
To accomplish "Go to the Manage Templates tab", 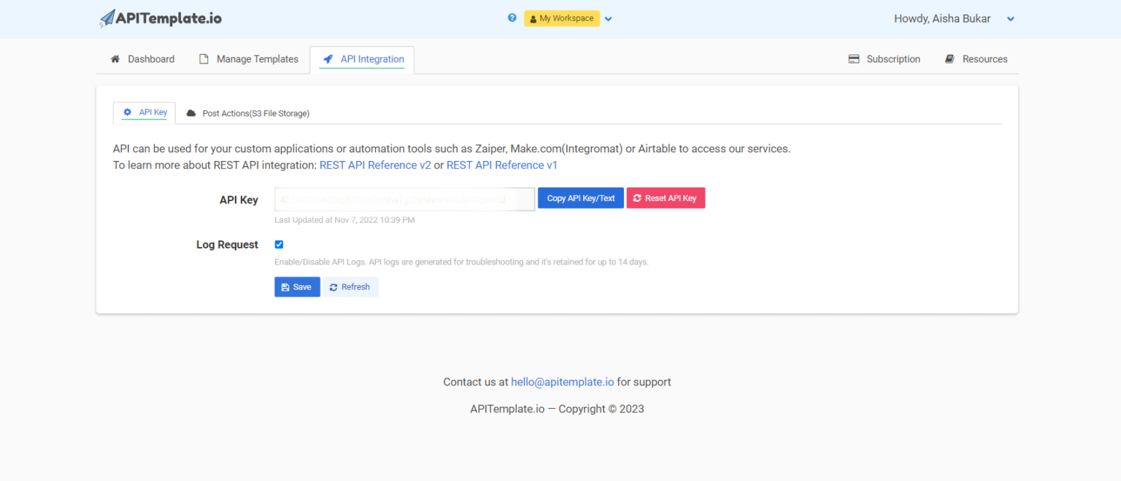I will [x=249, y=59].
